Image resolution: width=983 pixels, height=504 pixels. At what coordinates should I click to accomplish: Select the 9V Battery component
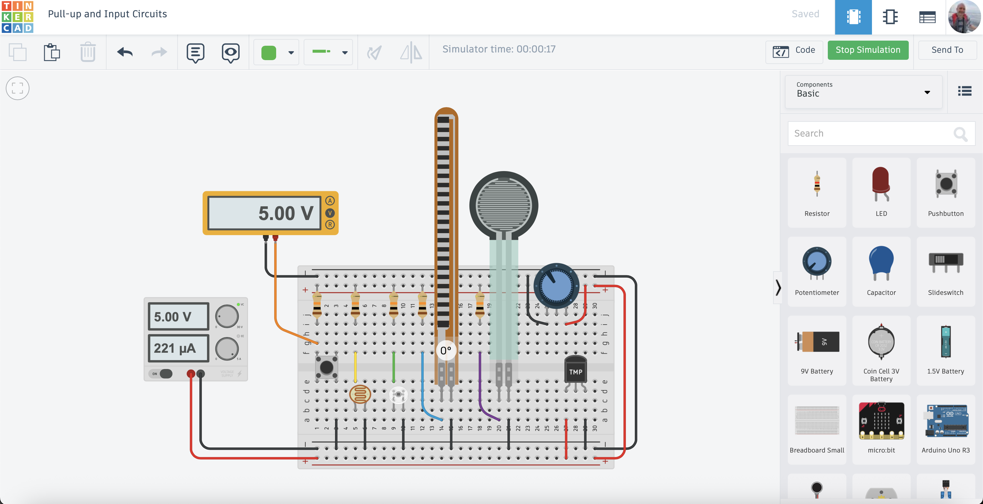(x=817, y=350)
